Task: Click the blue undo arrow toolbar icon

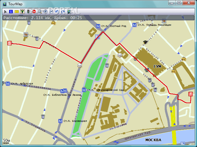Action: click(x=57, y=12)
